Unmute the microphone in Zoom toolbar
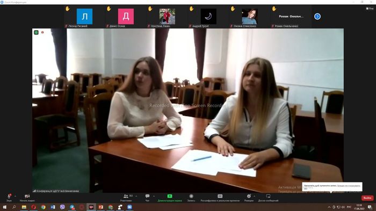The width and height of the screenshot is (376, 211). [9, 197]
